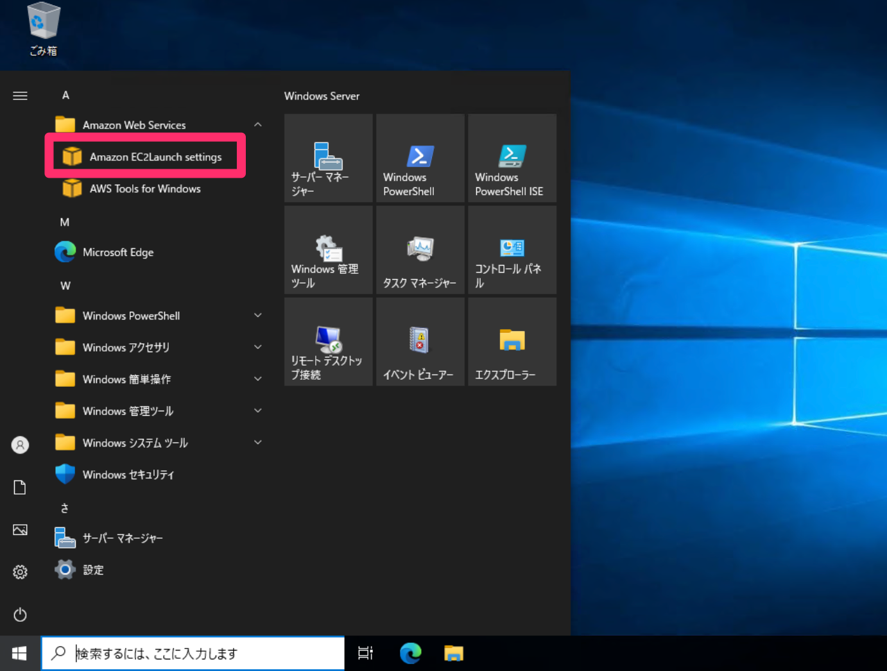Open コントロール パネル tile
Screen dimensions: 887x671
coord(512,250)
